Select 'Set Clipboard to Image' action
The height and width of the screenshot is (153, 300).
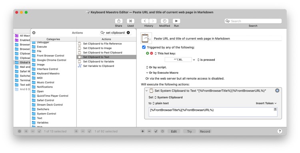tap(106, 48)
